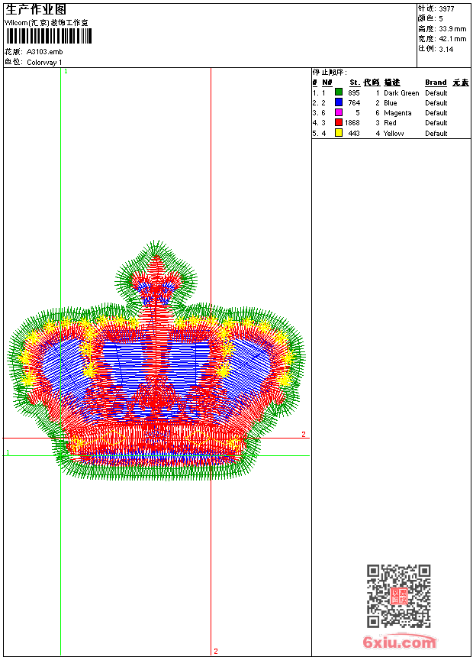The height and width of the screenshot is (657, 473).
Task: Click the barcode image in header
Action: (x=45, y=37)
